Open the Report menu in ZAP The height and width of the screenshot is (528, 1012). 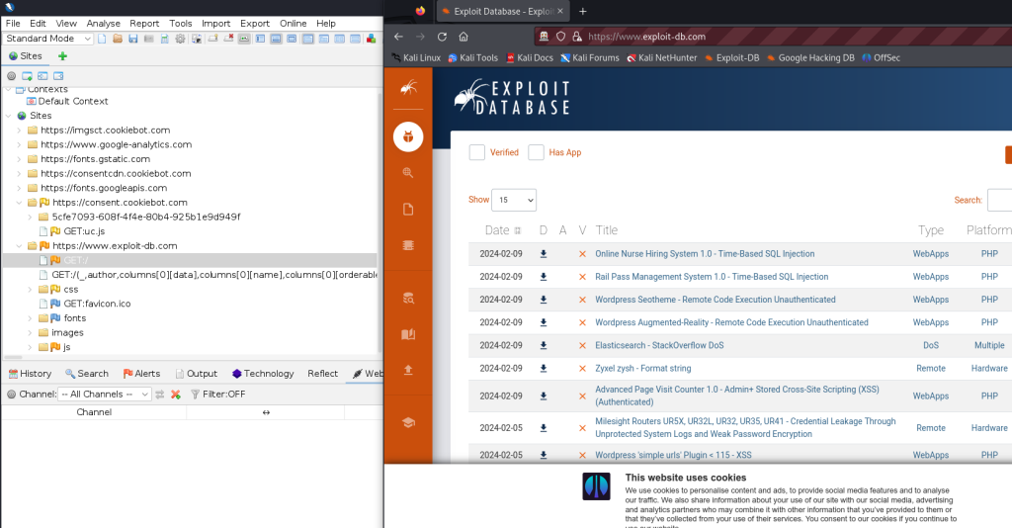[x=144, y=24]
